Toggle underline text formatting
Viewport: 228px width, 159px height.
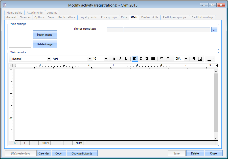pyautogui.click(x=126, y=59)
